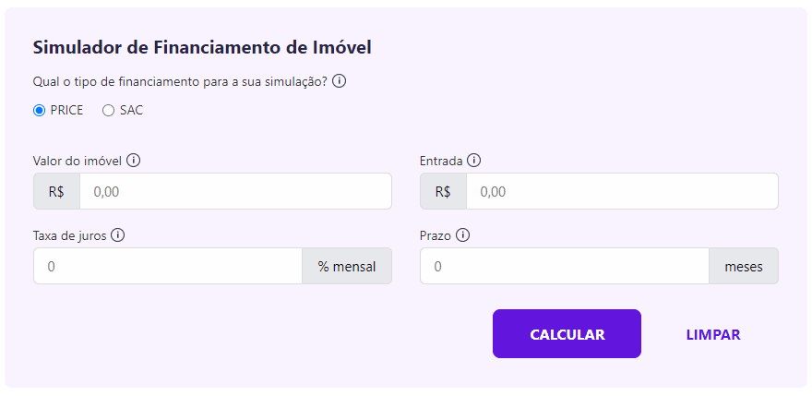This screenshot has width=812, height=396.
Task: Click the Valor do imóvel label text
Action: click(77, 161)
